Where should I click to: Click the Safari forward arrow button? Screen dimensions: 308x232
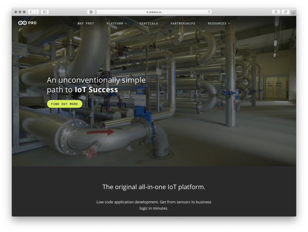[36, 12]
